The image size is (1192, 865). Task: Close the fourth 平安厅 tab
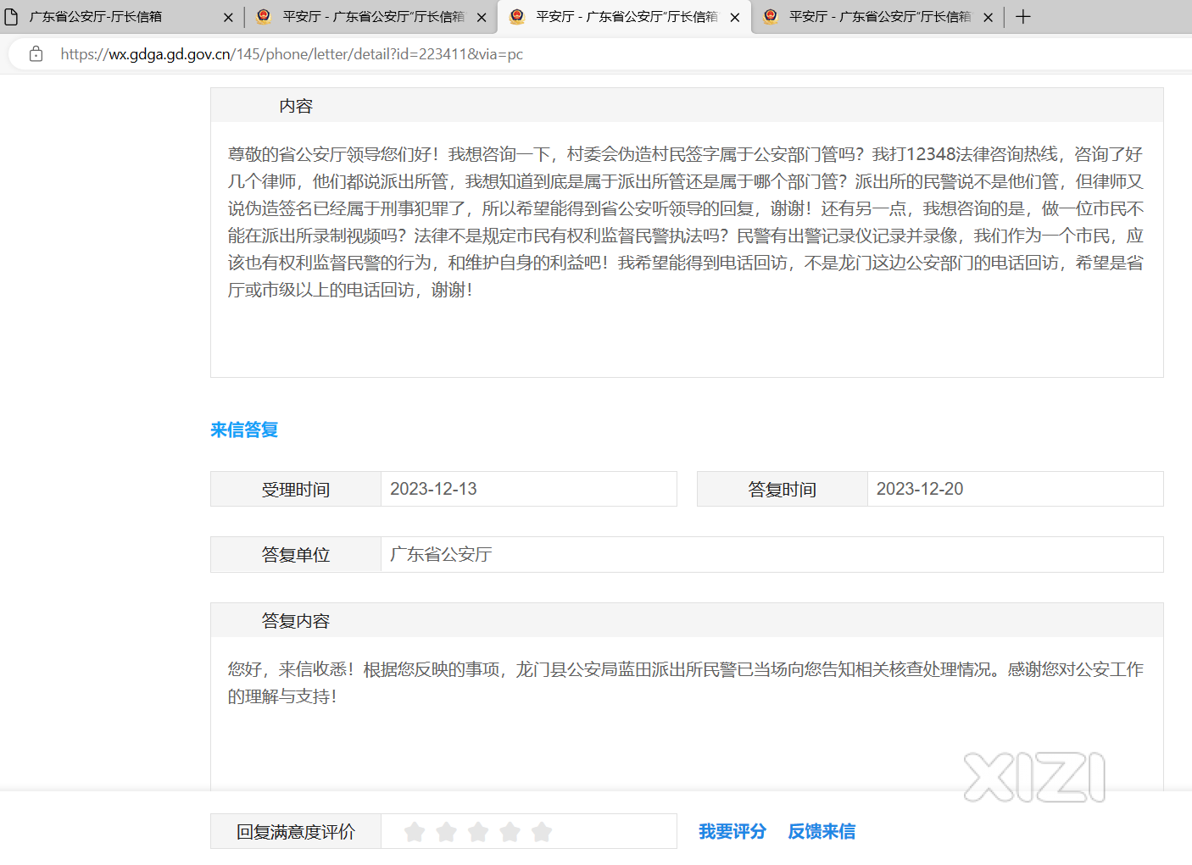coord(988,17)
